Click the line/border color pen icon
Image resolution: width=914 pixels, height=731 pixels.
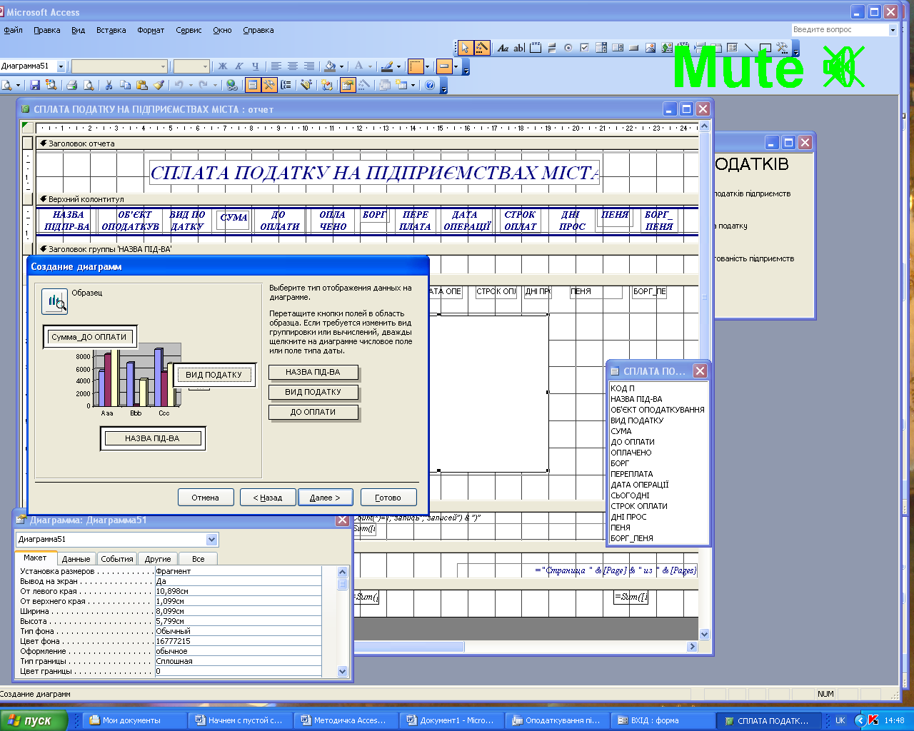[386, 66]
